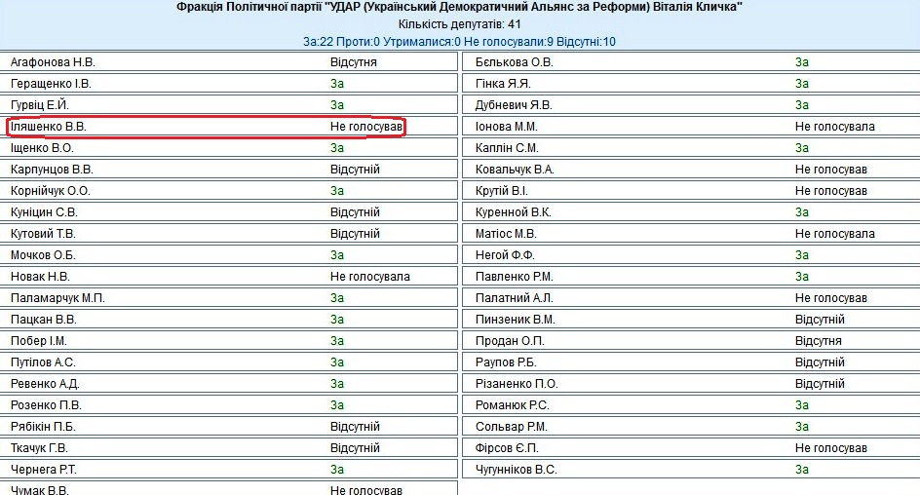Click the name Романюк Р.С.
This screenshot has height=495, width=920.
[513, 405]
